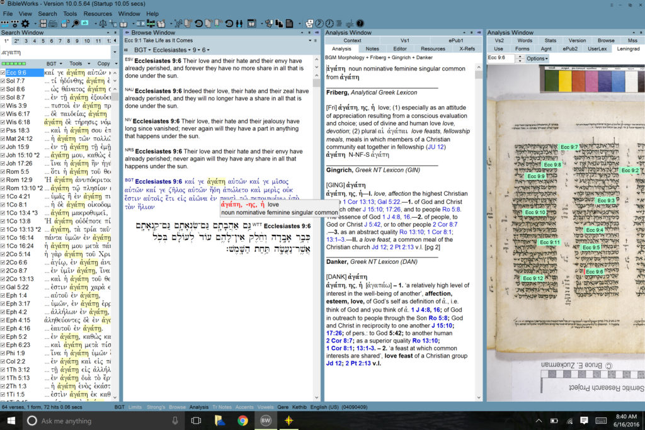Click the Ecc 9:6 verse spinner in Leningrad tab
Image resolution: width=645 pixels, height=430 pixels.
520,59
